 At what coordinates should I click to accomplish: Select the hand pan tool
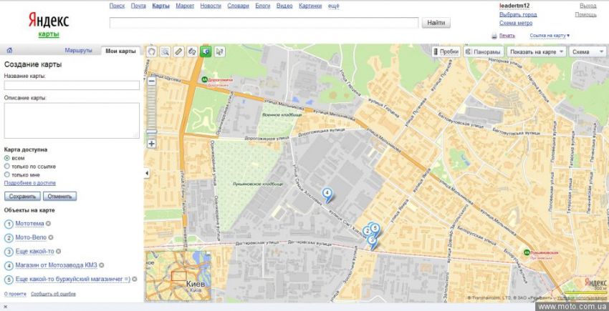(x=151, y=51)
